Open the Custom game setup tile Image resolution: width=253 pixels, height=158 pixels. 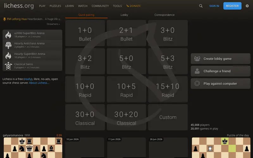coord(168,117)
